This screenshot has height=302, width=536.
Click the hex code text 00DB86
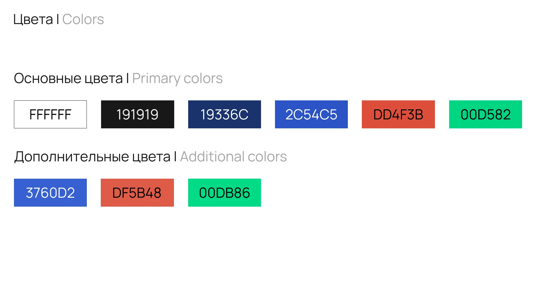click(224, 193)
